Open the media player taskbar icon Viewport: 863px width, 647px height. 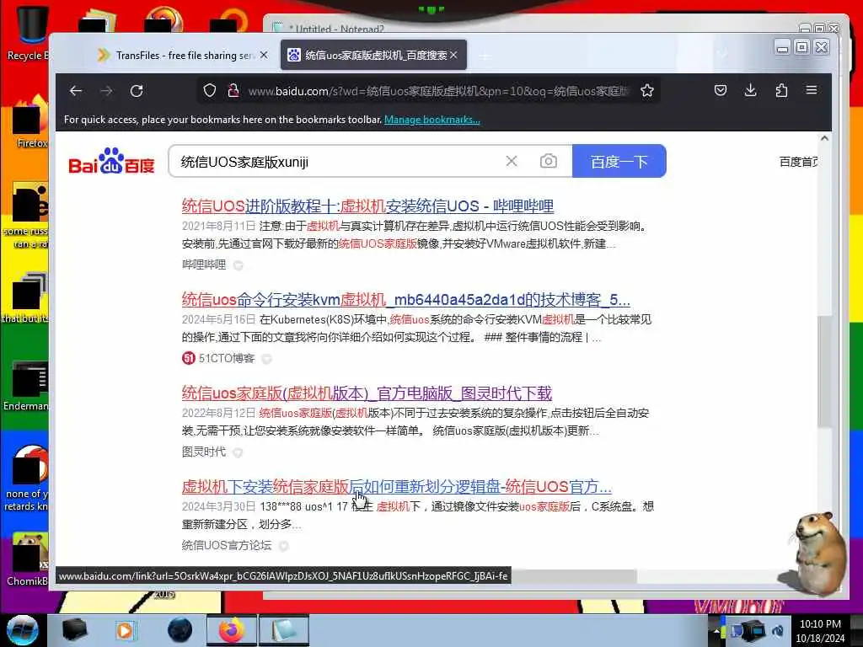[x=126, y=630]
